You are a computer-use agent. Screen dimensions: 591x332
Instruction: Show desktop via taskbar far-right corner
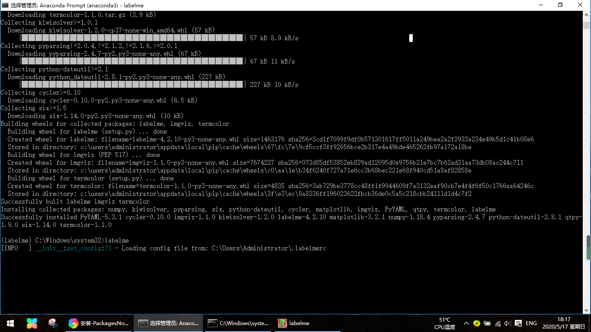coord(590,323)
